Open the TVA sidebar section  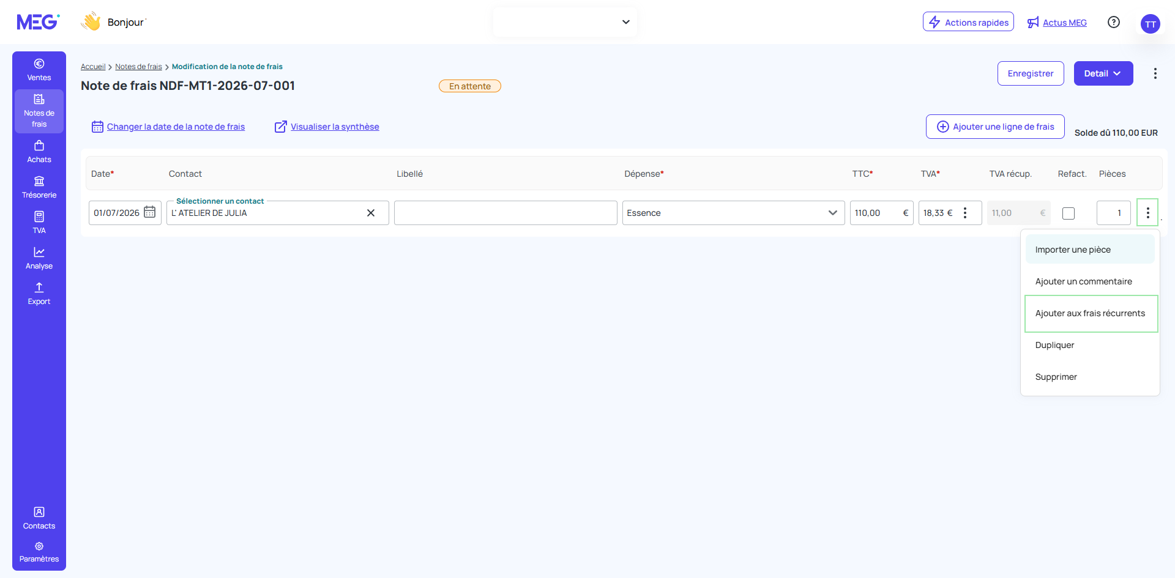pos(39,223)
